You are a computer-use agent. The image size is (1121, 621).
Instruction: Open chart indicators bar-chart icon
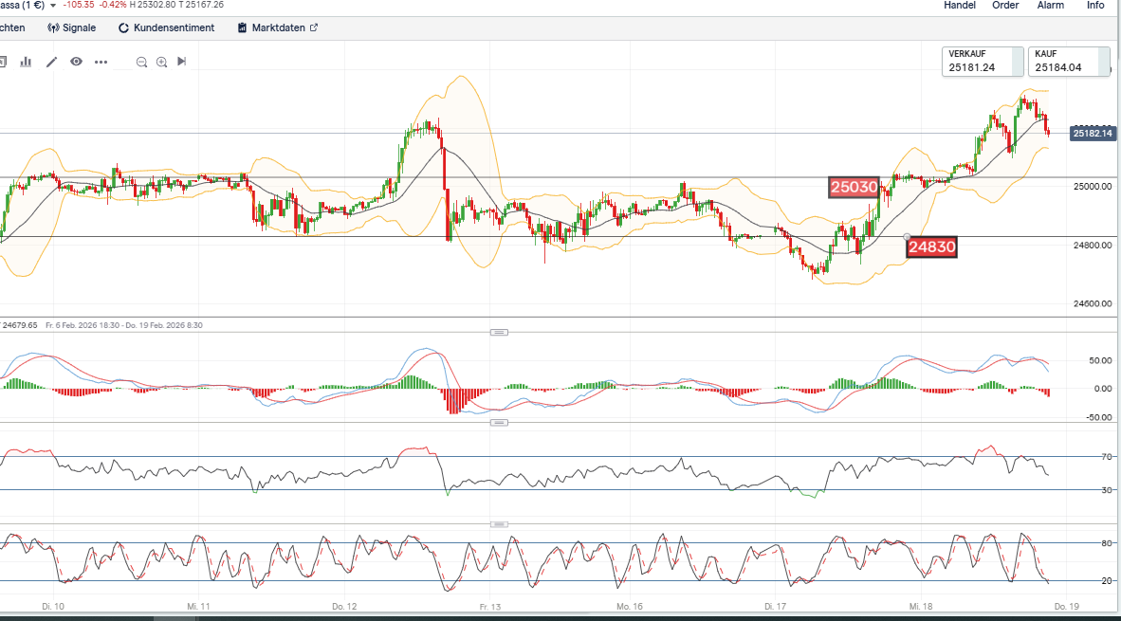[x=26, y=62]
